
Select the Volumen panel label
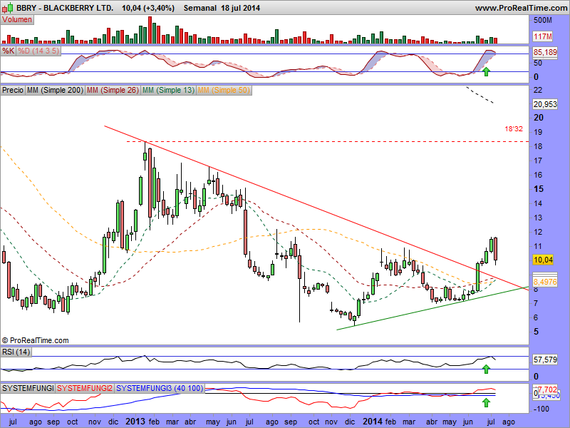[17, 20]
